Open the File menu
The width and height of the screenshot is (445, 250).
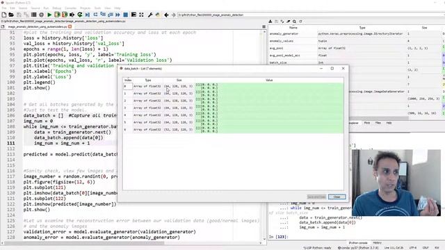click(x=4, y=8)
